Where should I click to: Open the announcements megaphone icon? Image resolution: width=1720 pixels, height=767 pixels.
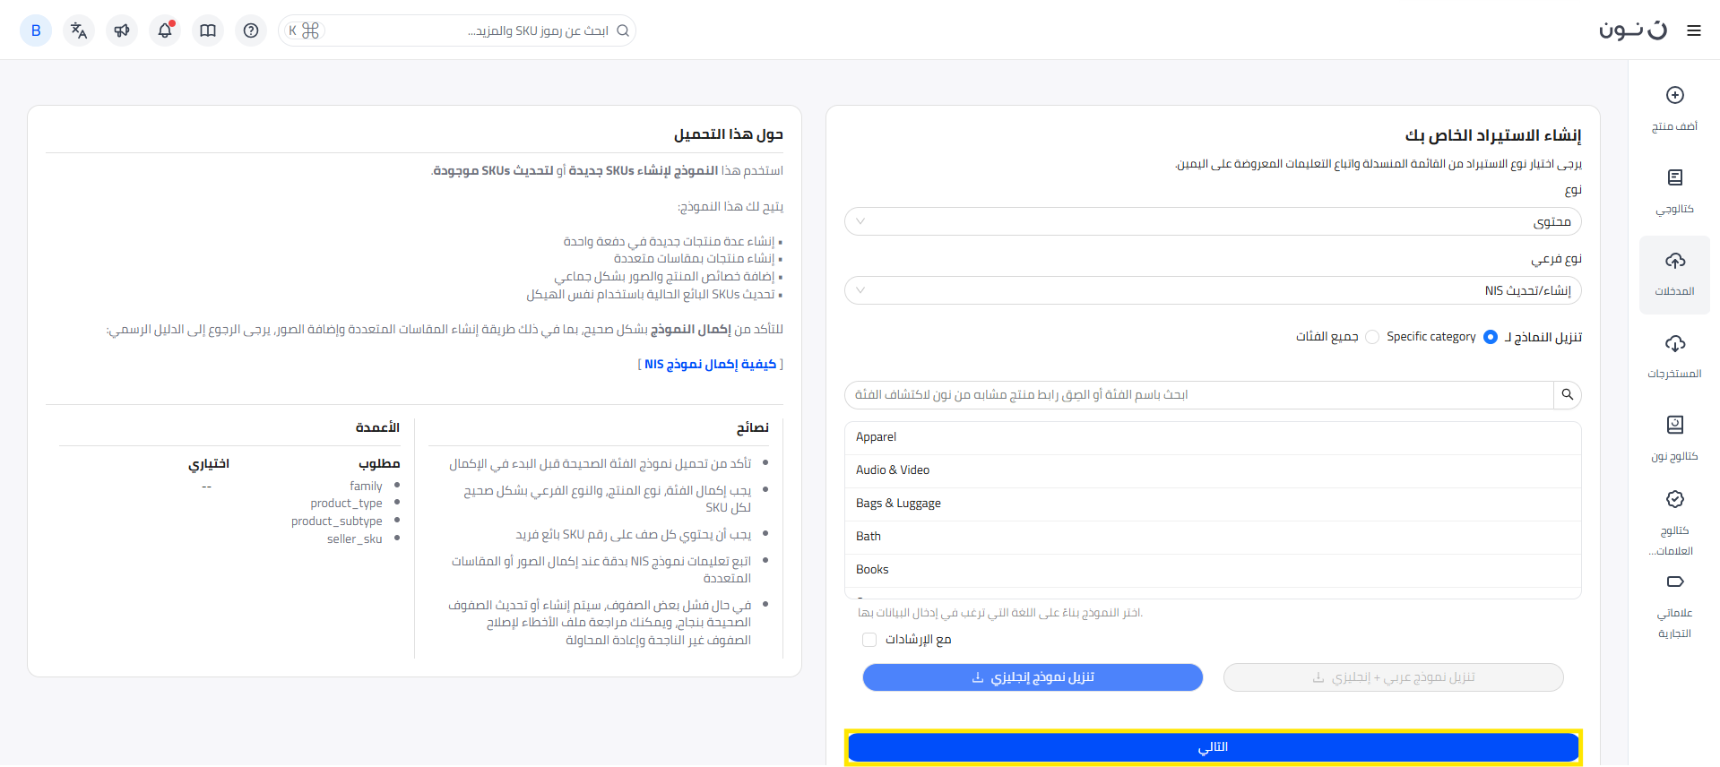pyautogui.click(x=122, y=30)
